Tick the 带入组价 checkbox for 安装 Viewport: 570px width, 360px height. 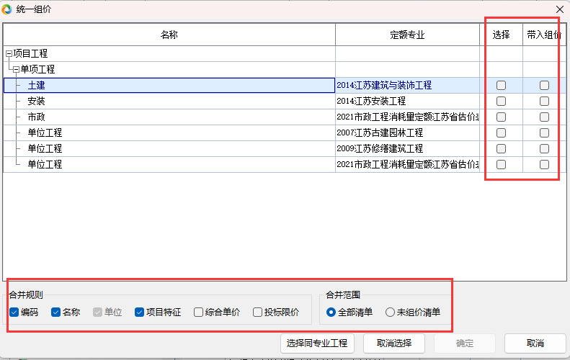(x=544, y=102)
